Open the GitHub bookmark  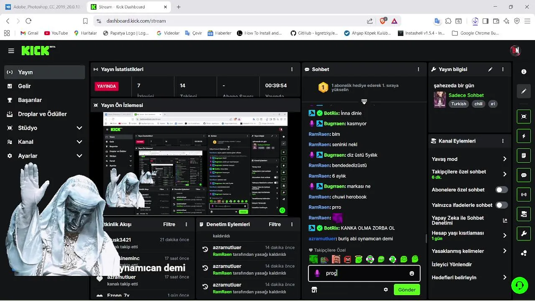click(314, 33)
